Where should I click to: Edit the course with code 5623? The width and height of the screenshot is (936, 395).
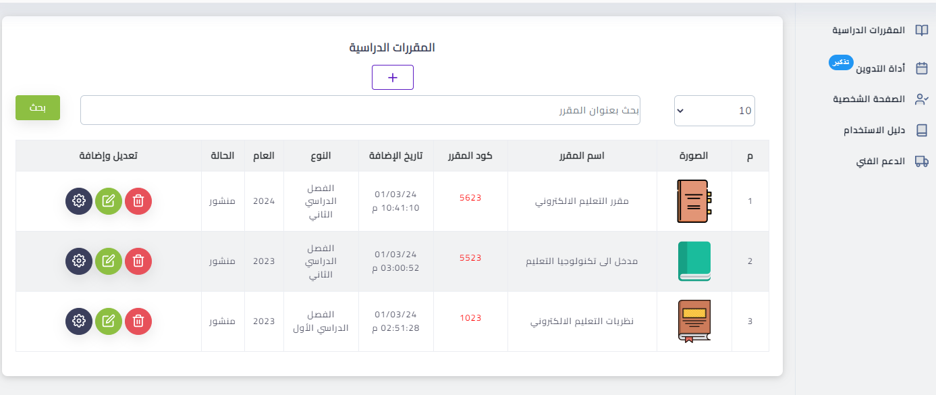(x=109, y=201)
